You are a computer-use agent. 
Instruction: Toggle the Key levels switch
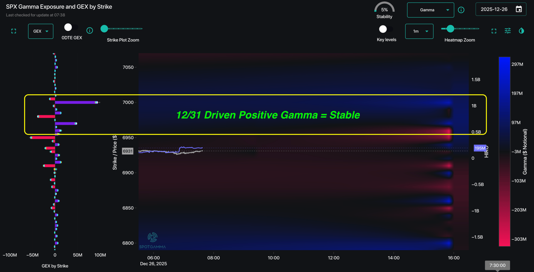(x=386, y=29)
